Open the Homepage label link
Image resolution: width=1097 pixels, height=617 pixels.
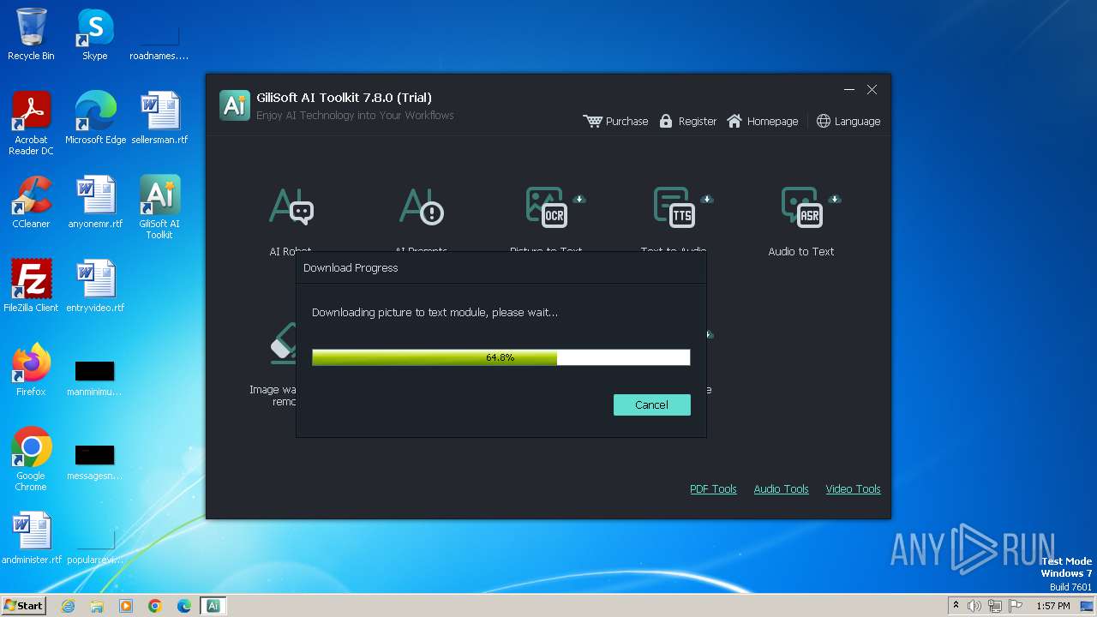(772, 121)
